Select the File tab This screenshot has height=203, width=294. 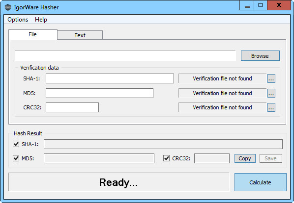coord(33,35)
